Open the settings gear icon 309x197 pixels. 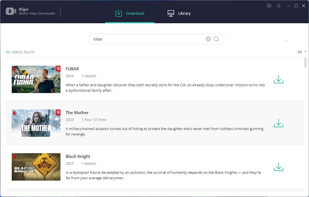tap(269, 6)
